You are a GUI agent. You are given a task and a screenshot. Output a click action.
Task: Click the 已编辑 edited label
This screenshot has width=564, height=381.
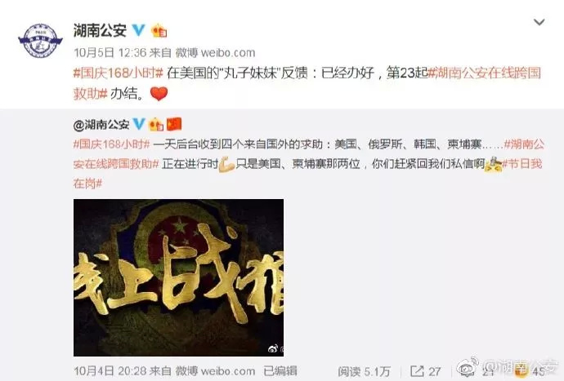point(280,371)
